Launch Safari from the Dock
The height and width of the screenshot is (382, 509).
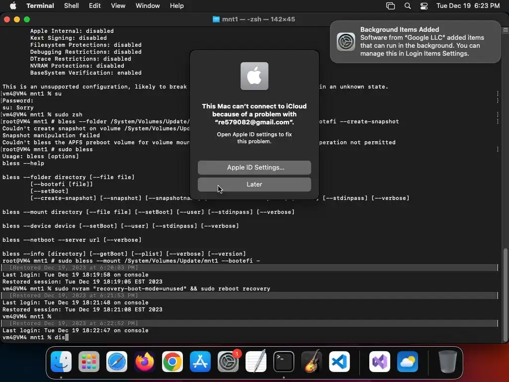click(116, 362)
